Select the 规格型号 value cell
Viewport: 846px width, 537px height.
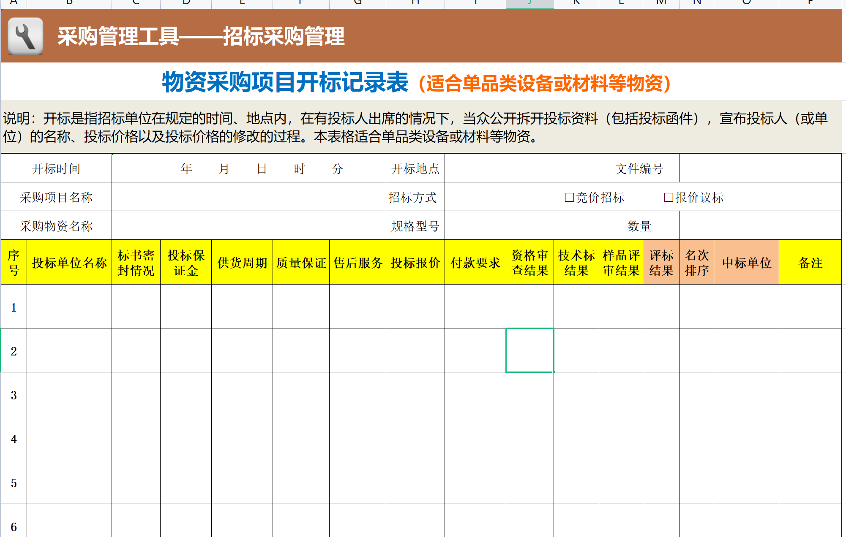coord(521,226)
